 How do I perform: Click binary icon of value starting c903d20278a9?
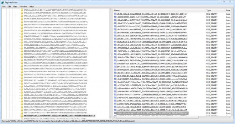(115, 36)
